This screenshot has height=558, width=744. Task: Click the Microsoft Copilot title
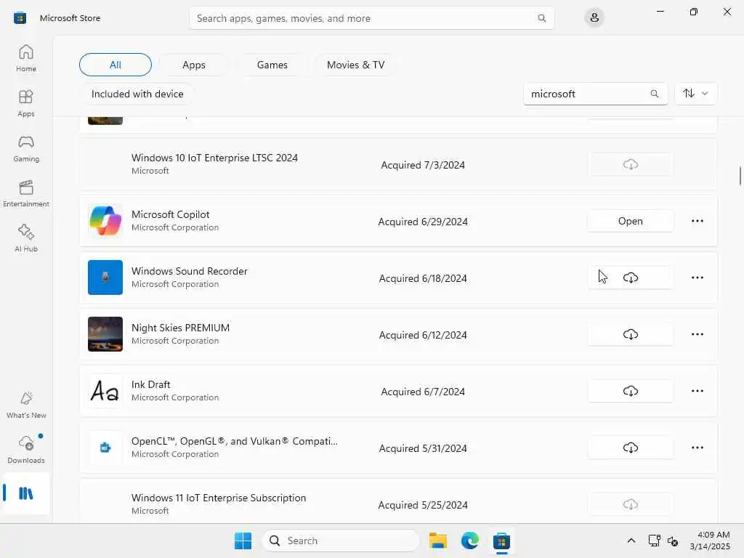coord(170,214)
